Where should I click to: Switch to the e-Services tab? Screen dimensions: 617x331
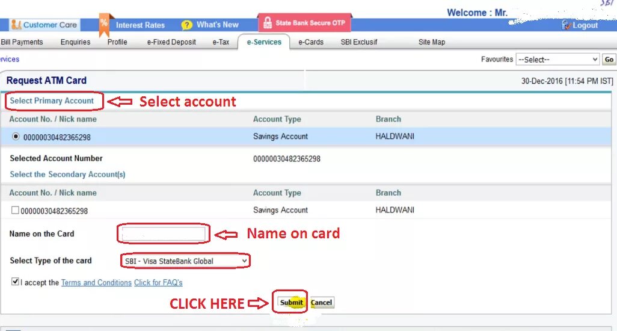(264, 42)
